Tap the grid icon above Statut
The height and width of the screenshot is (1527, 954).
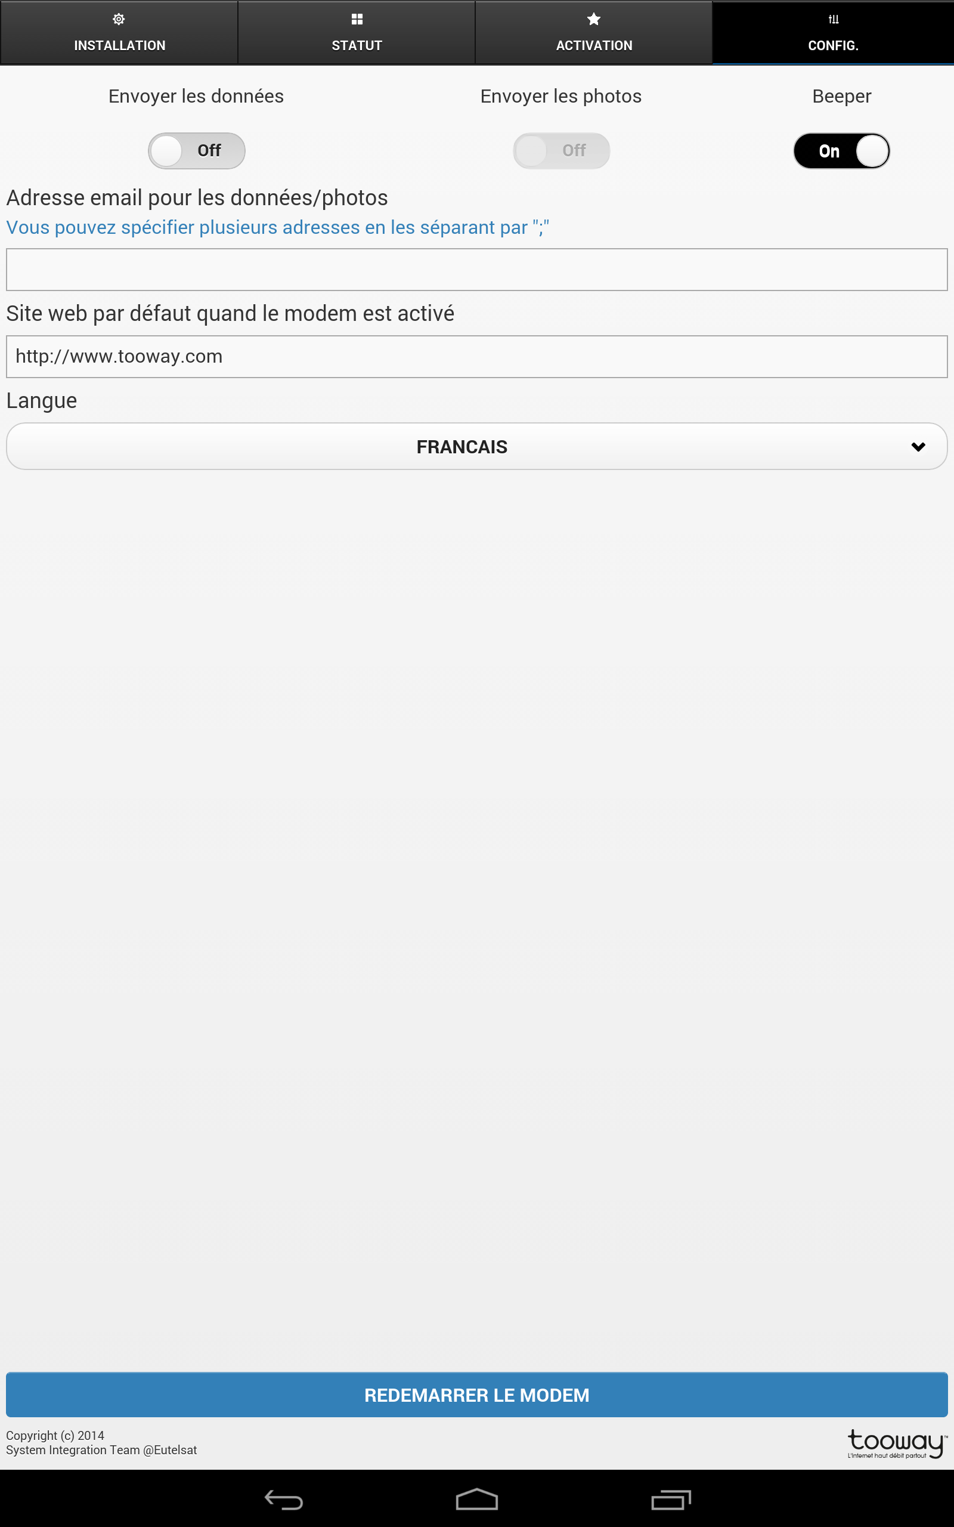point(357,20)
